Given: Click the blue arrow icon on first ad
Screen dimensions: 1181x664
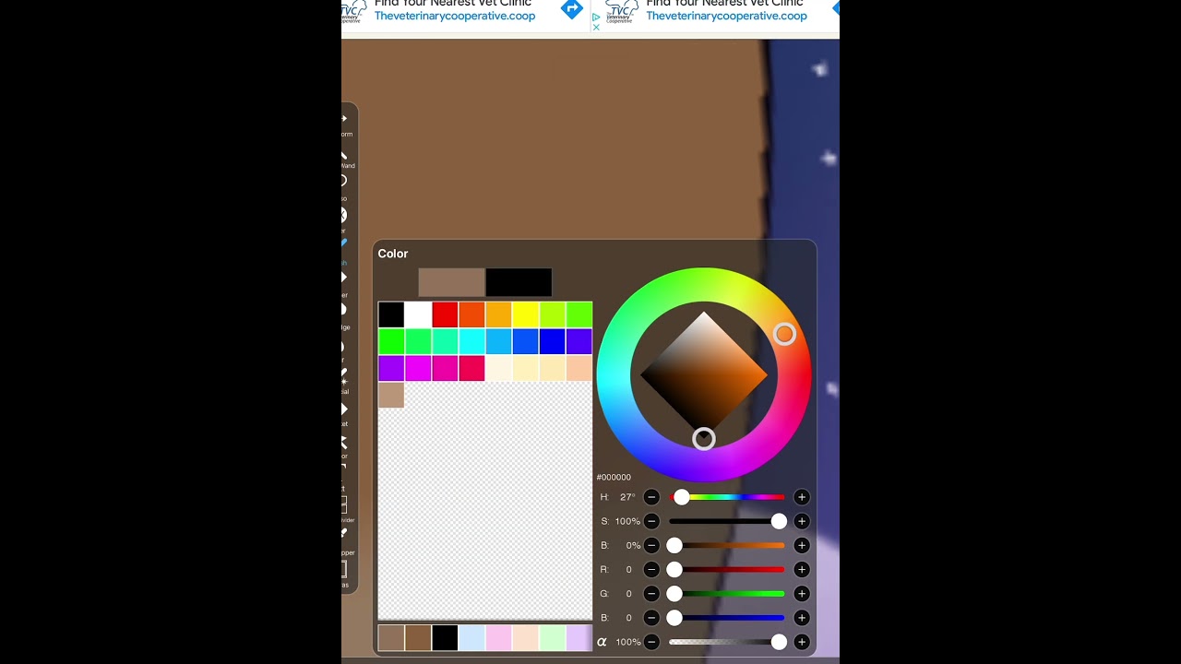Looking at the screenshot, I should coord(572,9).
